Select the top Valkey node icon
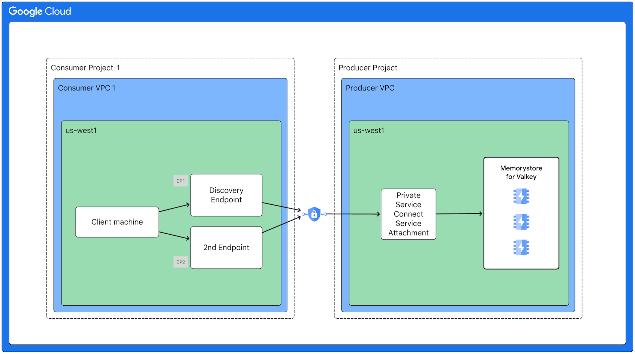635x354 pixels. 521,196
